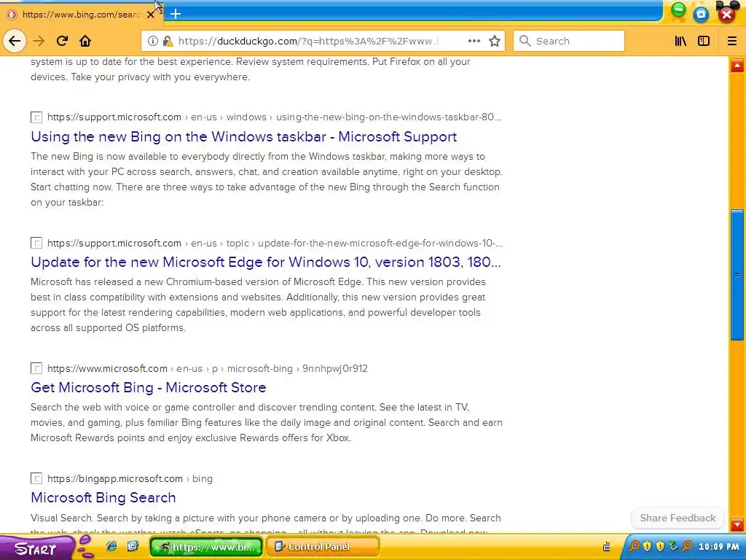Click the first yellow shield tray icon

[647, 546]
